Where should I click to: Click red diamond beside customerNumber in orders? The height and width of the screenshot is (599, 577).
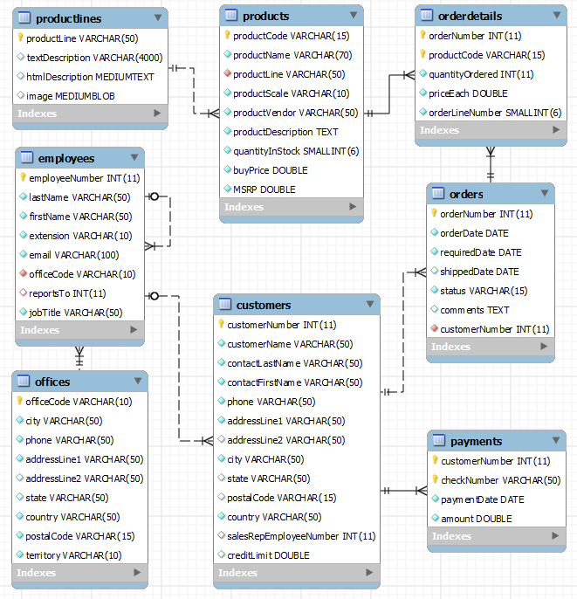[434, 328]
